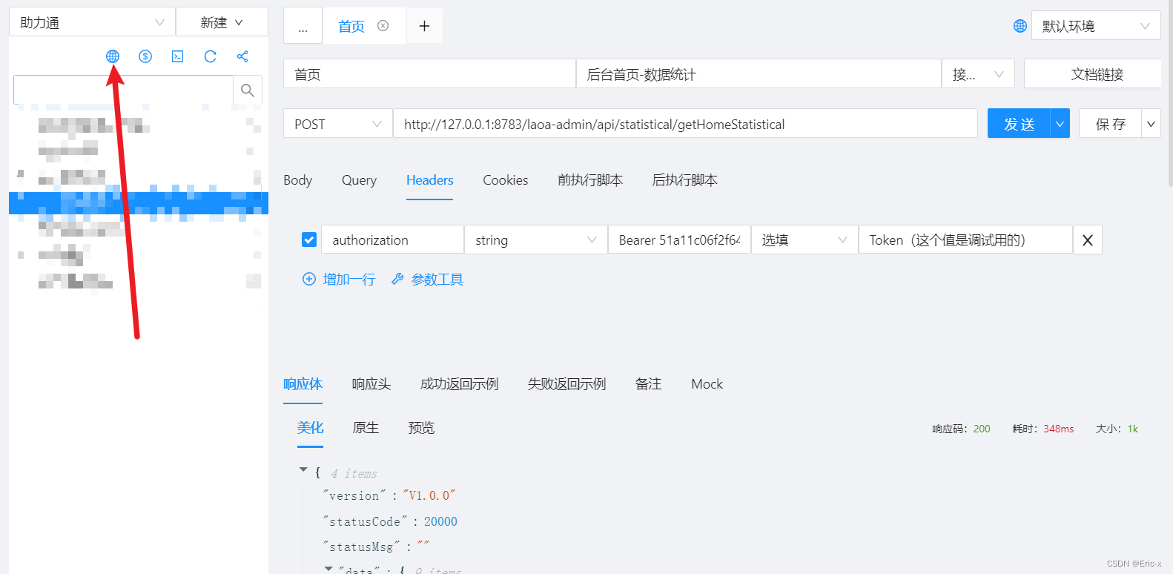
Task: Open the 失败返回示例 tab
Action: coord(566,384)
